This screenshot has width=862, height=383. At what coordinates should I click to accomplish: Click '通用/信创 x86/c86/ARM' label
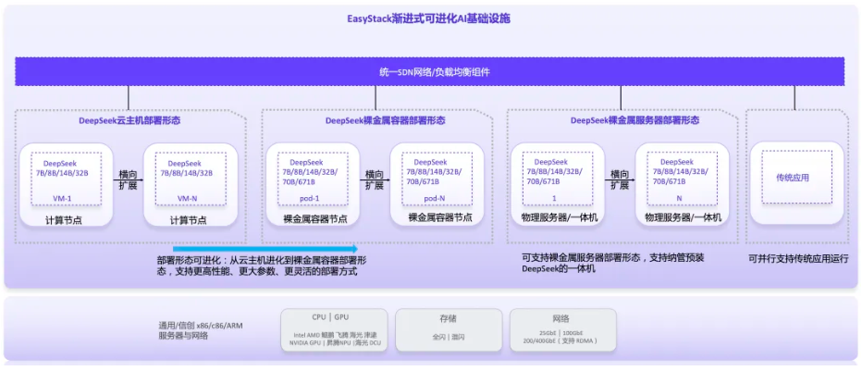click(x=201, y=326)
